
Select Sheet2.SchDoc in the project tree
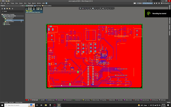click(10, 19)
